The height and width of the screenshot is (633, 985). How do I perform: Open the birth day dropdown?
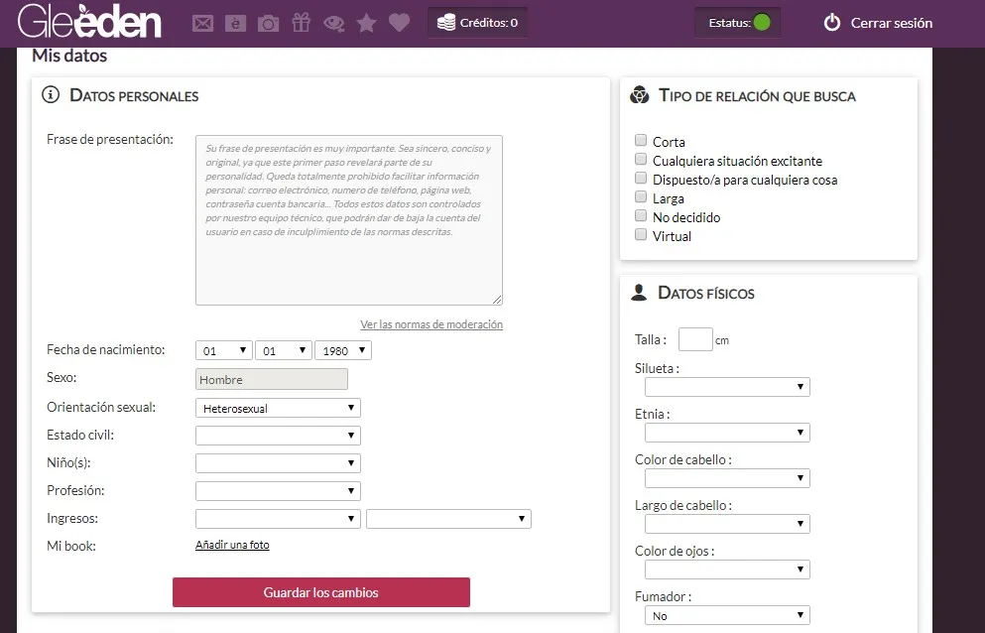(224, 351)
